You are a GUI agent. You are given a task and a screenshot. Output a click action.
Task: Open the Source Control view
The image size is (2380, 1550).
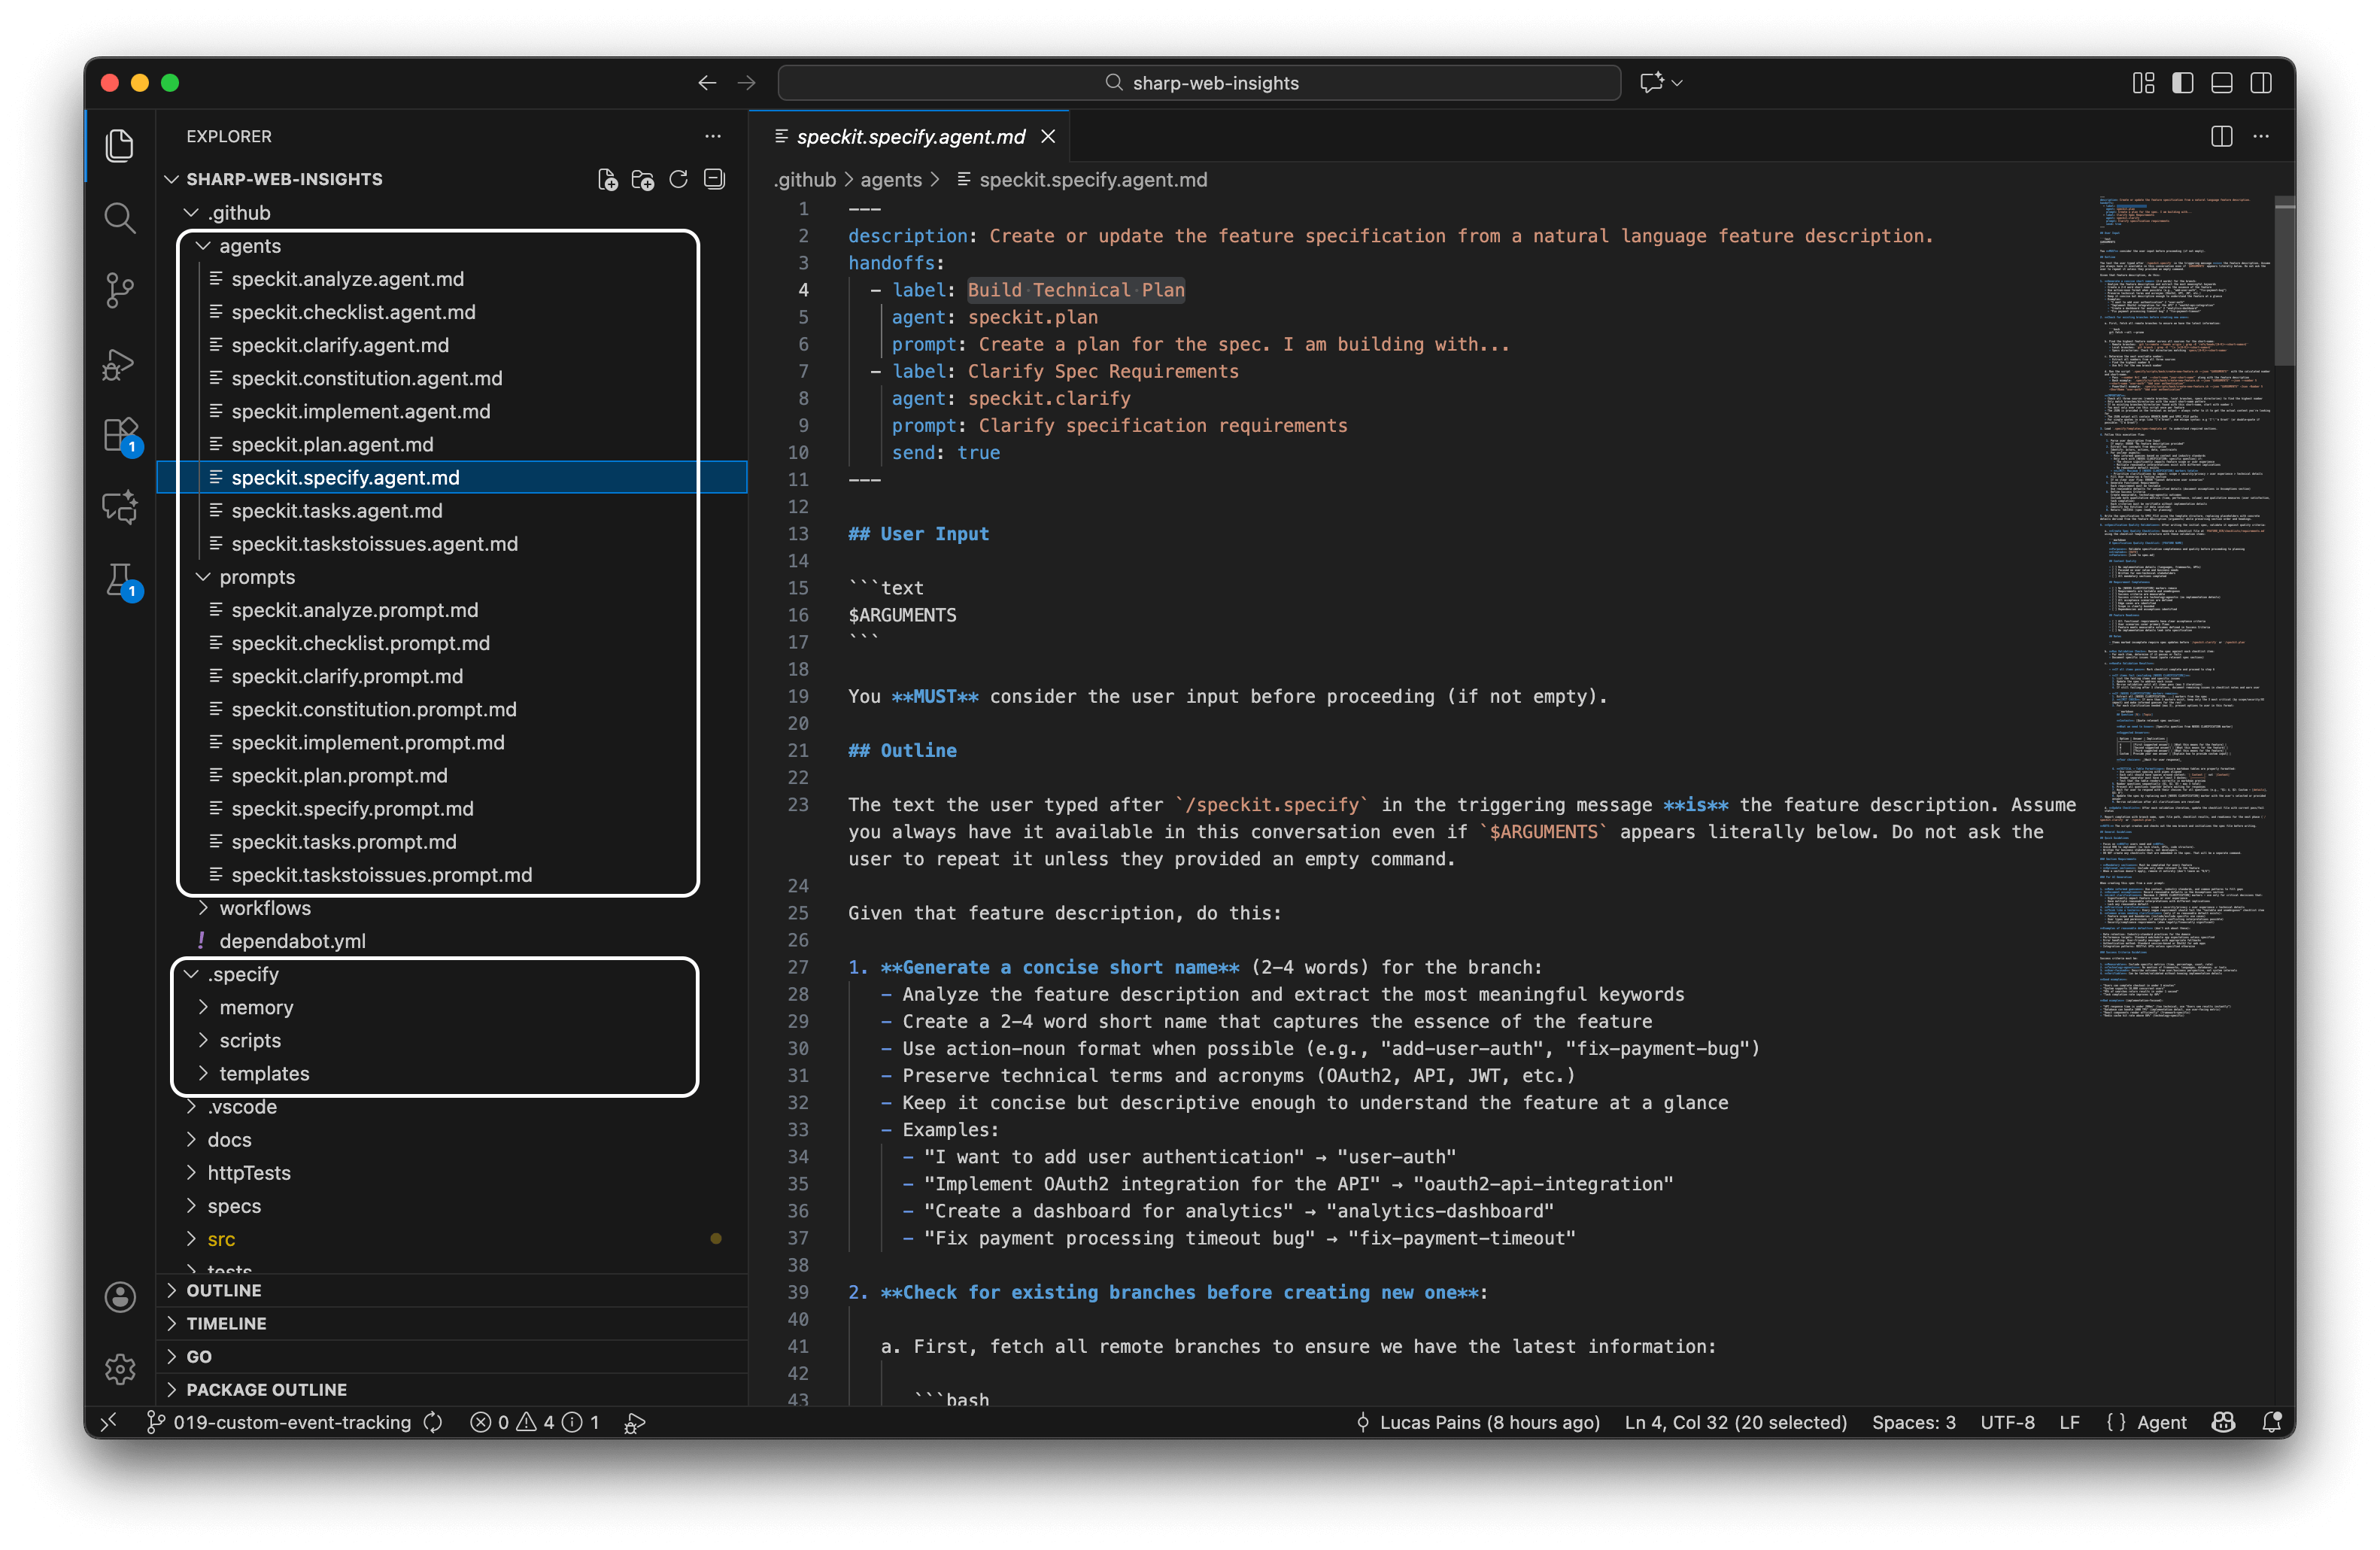pyautogui.click(x=120, y=291)
